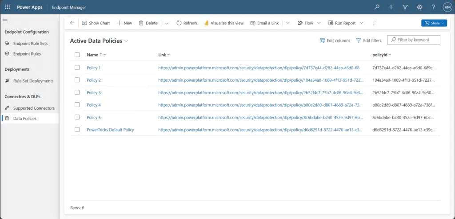Open the help question mark icon
Image resolution: width=455 pixels, height=219 pixels.
click(x=433, y=7)
